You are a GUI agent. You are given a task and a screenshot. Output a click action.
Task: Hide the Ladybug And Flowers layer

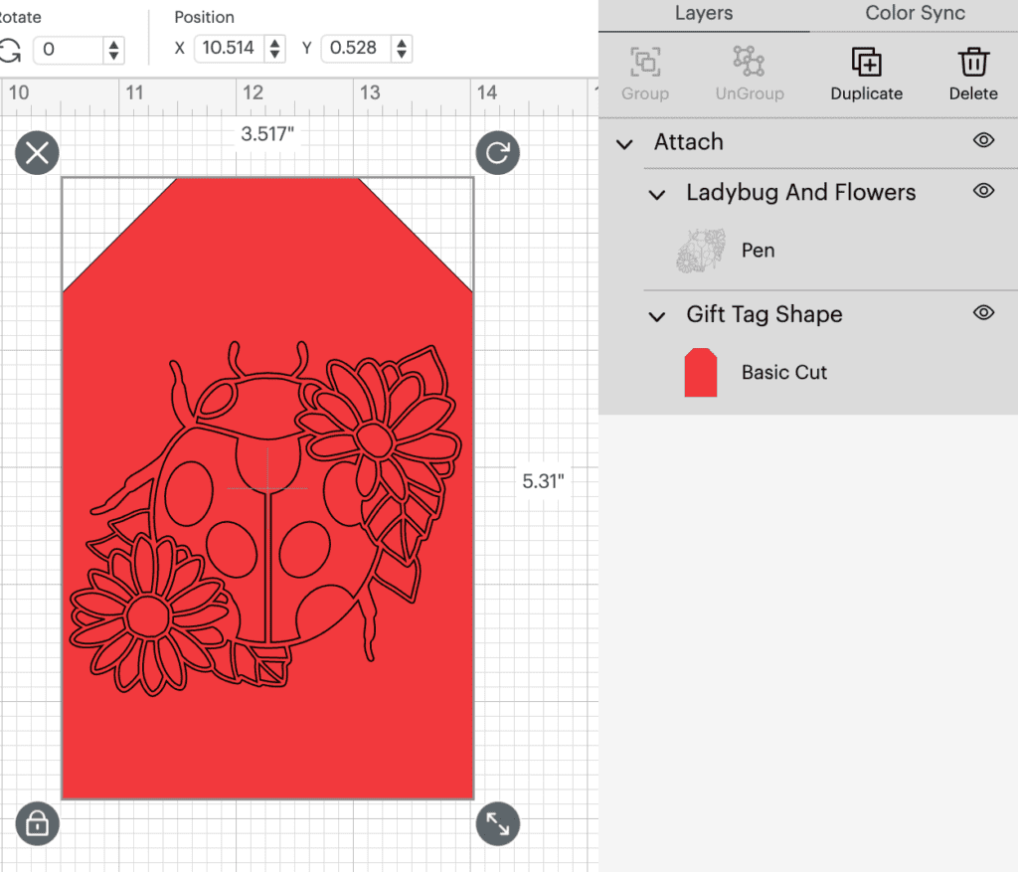pyautogui.click(x=983, y=191)
